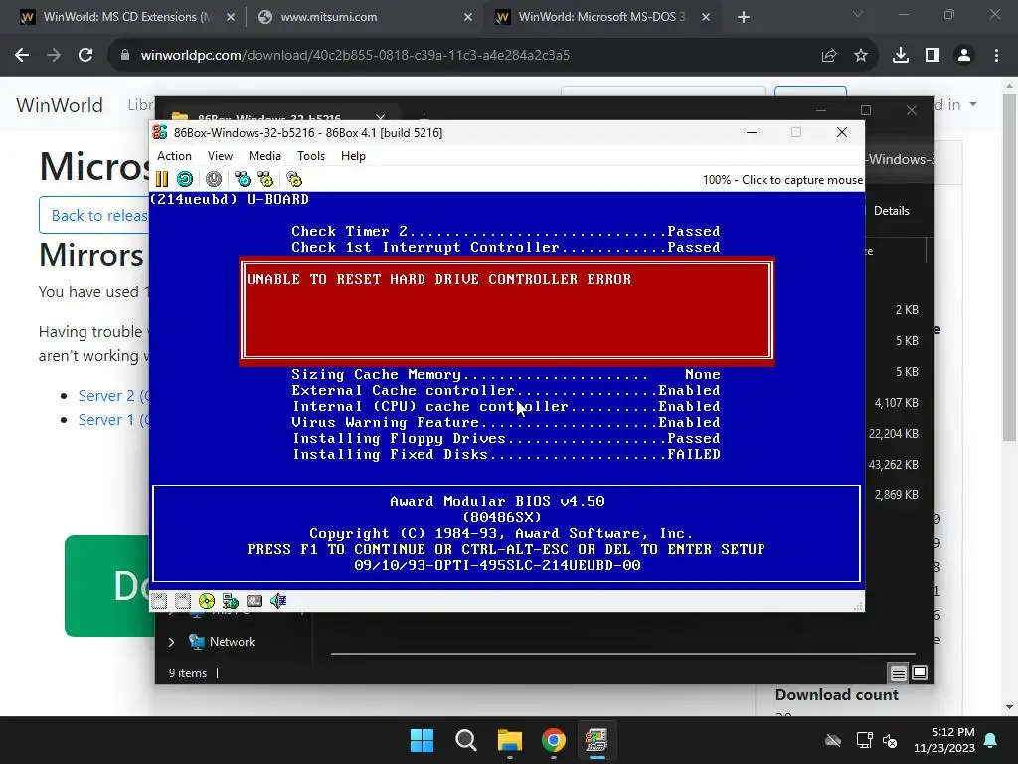Close the www.mitsumi.com browser tab
Image resolution: width=1018 pixels, height=764 pixels.
pos(468,17)
